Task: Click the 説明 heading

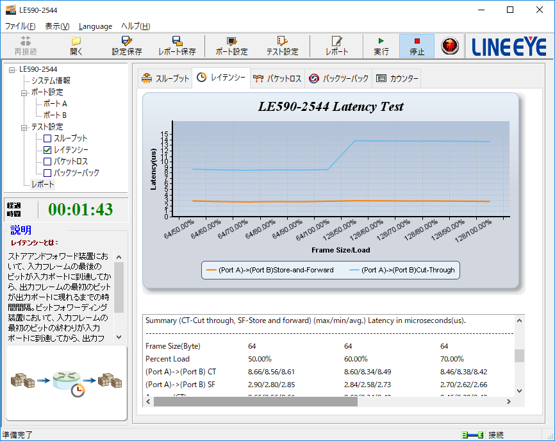Action: [21, 230]
